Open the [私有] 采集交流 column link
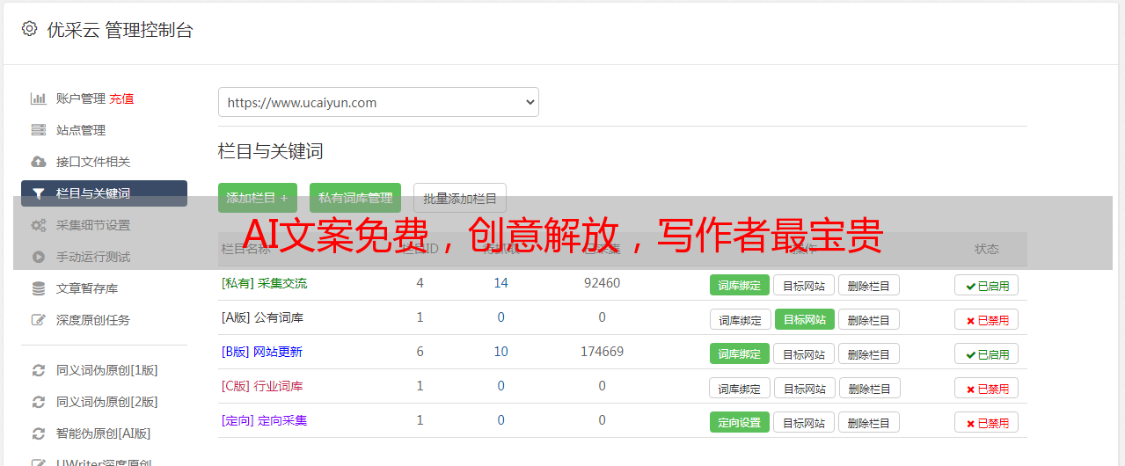Image resolution: width=1125 pixels, height=466 pixels. (x=264, y=283)
